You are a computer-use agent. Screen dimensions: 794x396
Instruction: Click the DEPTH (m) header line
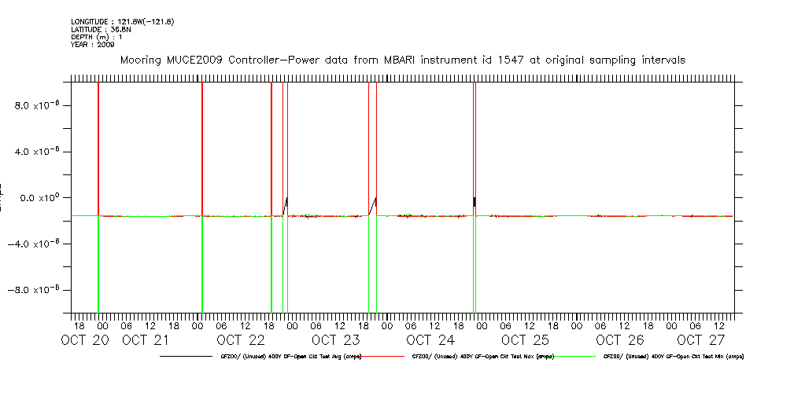[x=96, y=37]
